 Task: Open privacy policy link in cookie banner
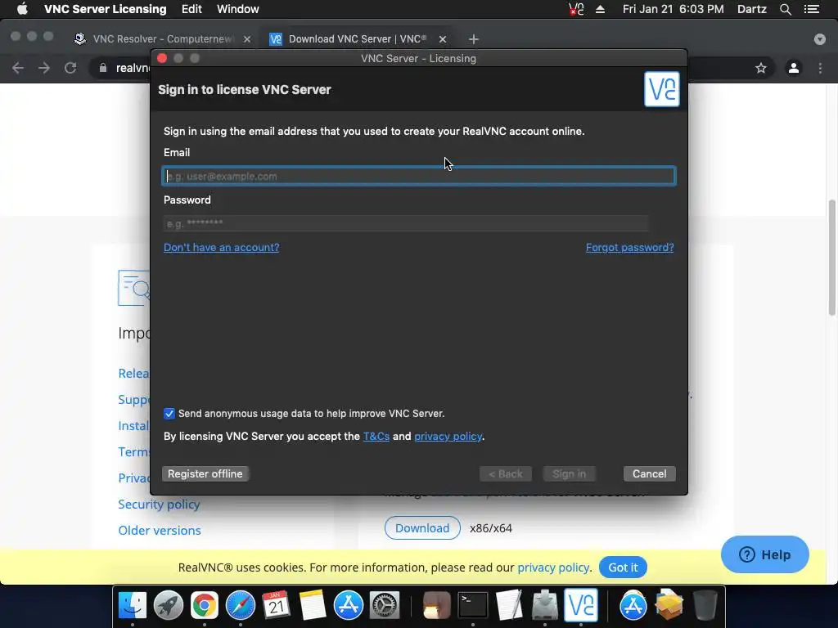[x=553, y=567]
